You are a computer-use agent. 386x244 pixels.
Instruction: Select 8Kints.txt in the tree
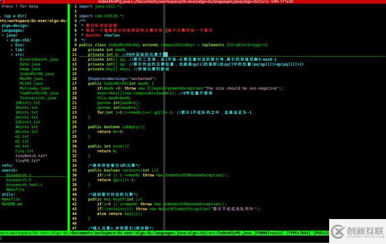(x=27, y=132)
